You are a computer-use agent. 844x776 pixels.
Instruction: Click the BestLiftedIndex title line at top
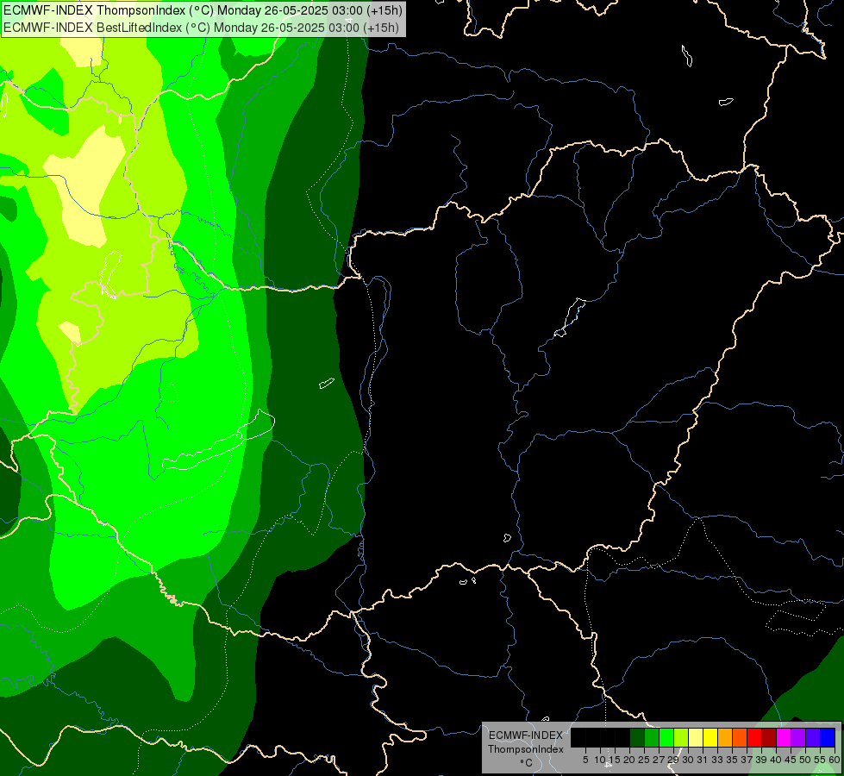tap(202, 28)
